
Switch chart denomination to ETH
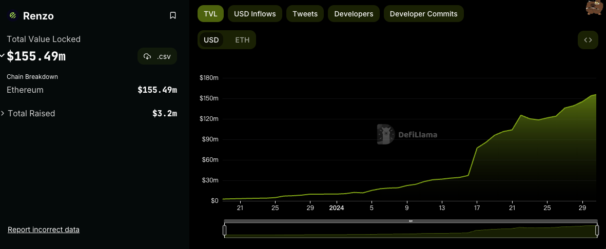pos(242,40)
